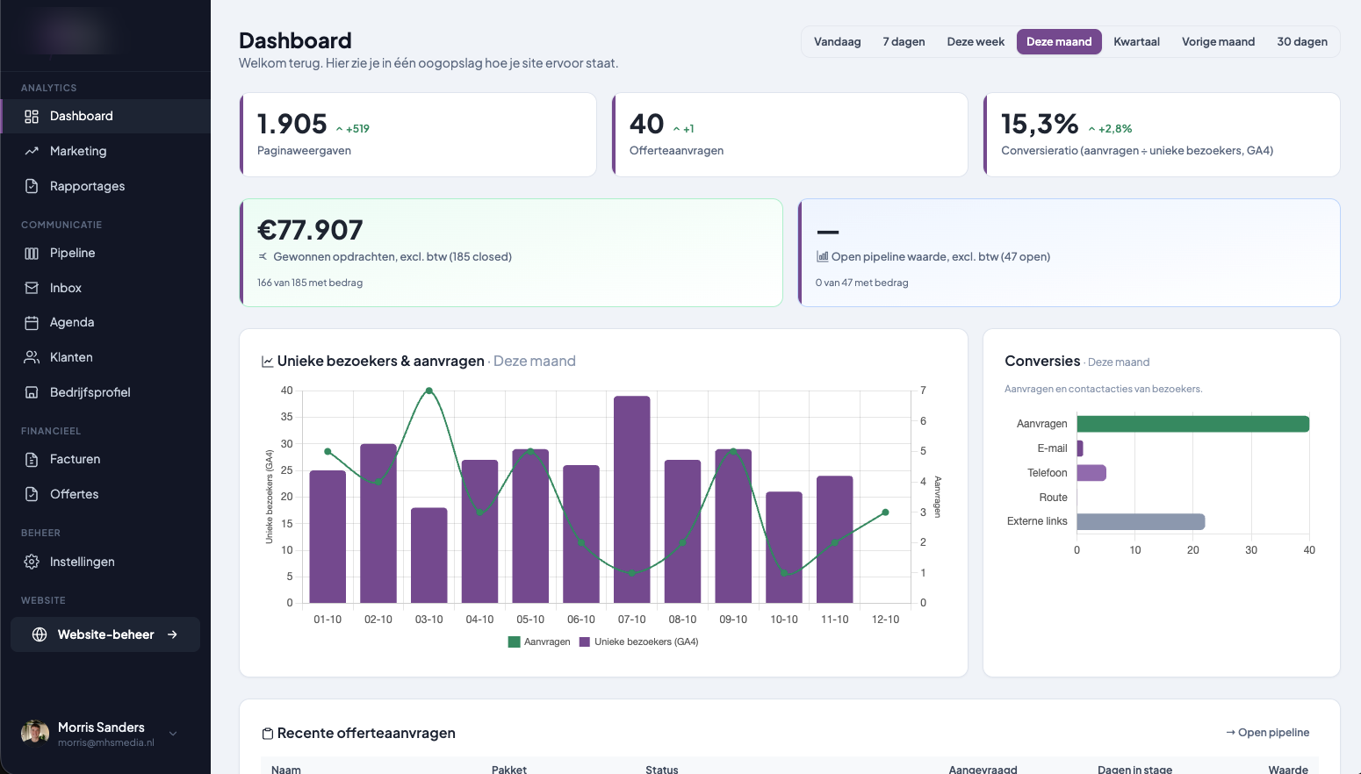Select the Deze week period filter

coord(976,41)
